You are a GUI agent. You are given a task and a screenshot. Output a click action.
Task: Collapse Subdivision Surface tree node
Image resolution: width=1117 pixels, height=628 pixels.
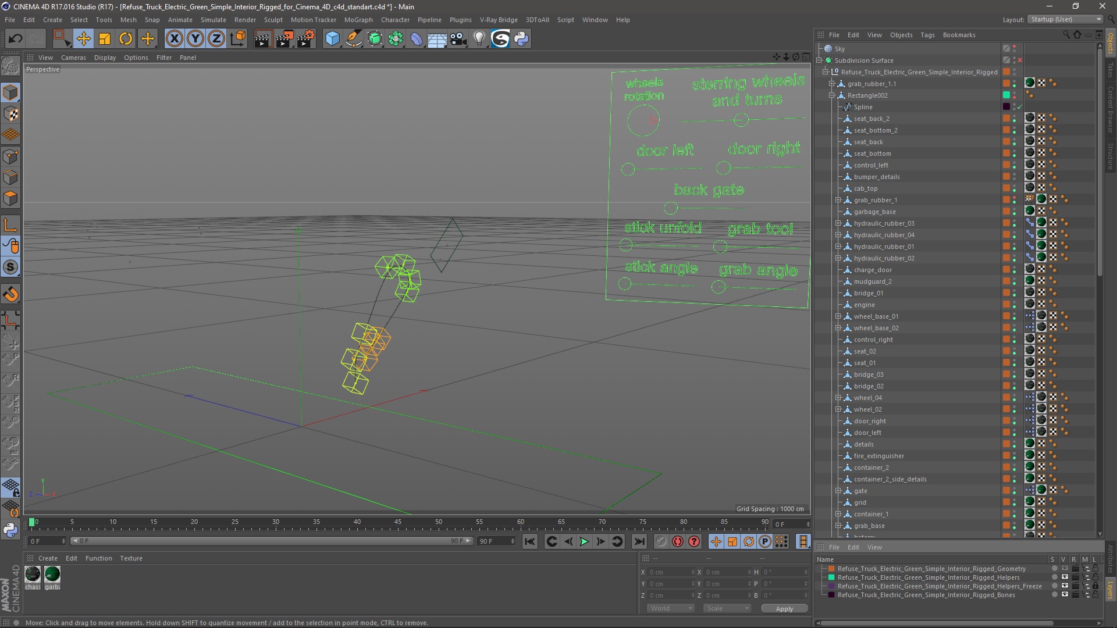pos(819,60)
